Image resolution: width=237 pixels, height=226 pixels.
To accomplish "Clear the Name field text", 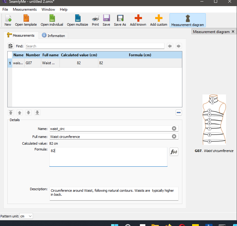I will (x=174, y=128).
